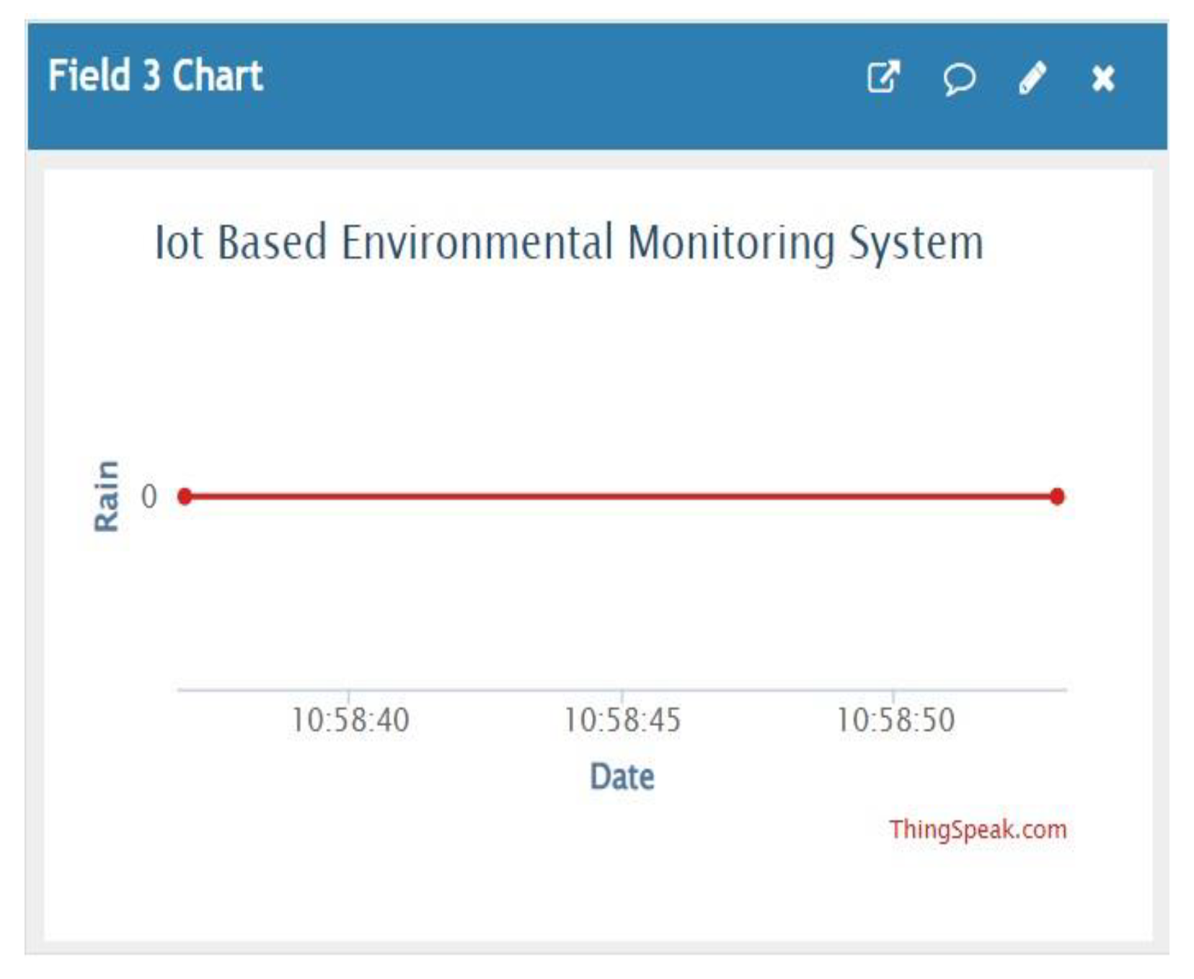
Task: Select the leftmost red data point
Action: (x=185, y=496)
